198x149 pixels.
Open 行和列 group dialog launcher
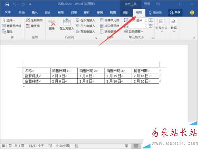[96, 38]
